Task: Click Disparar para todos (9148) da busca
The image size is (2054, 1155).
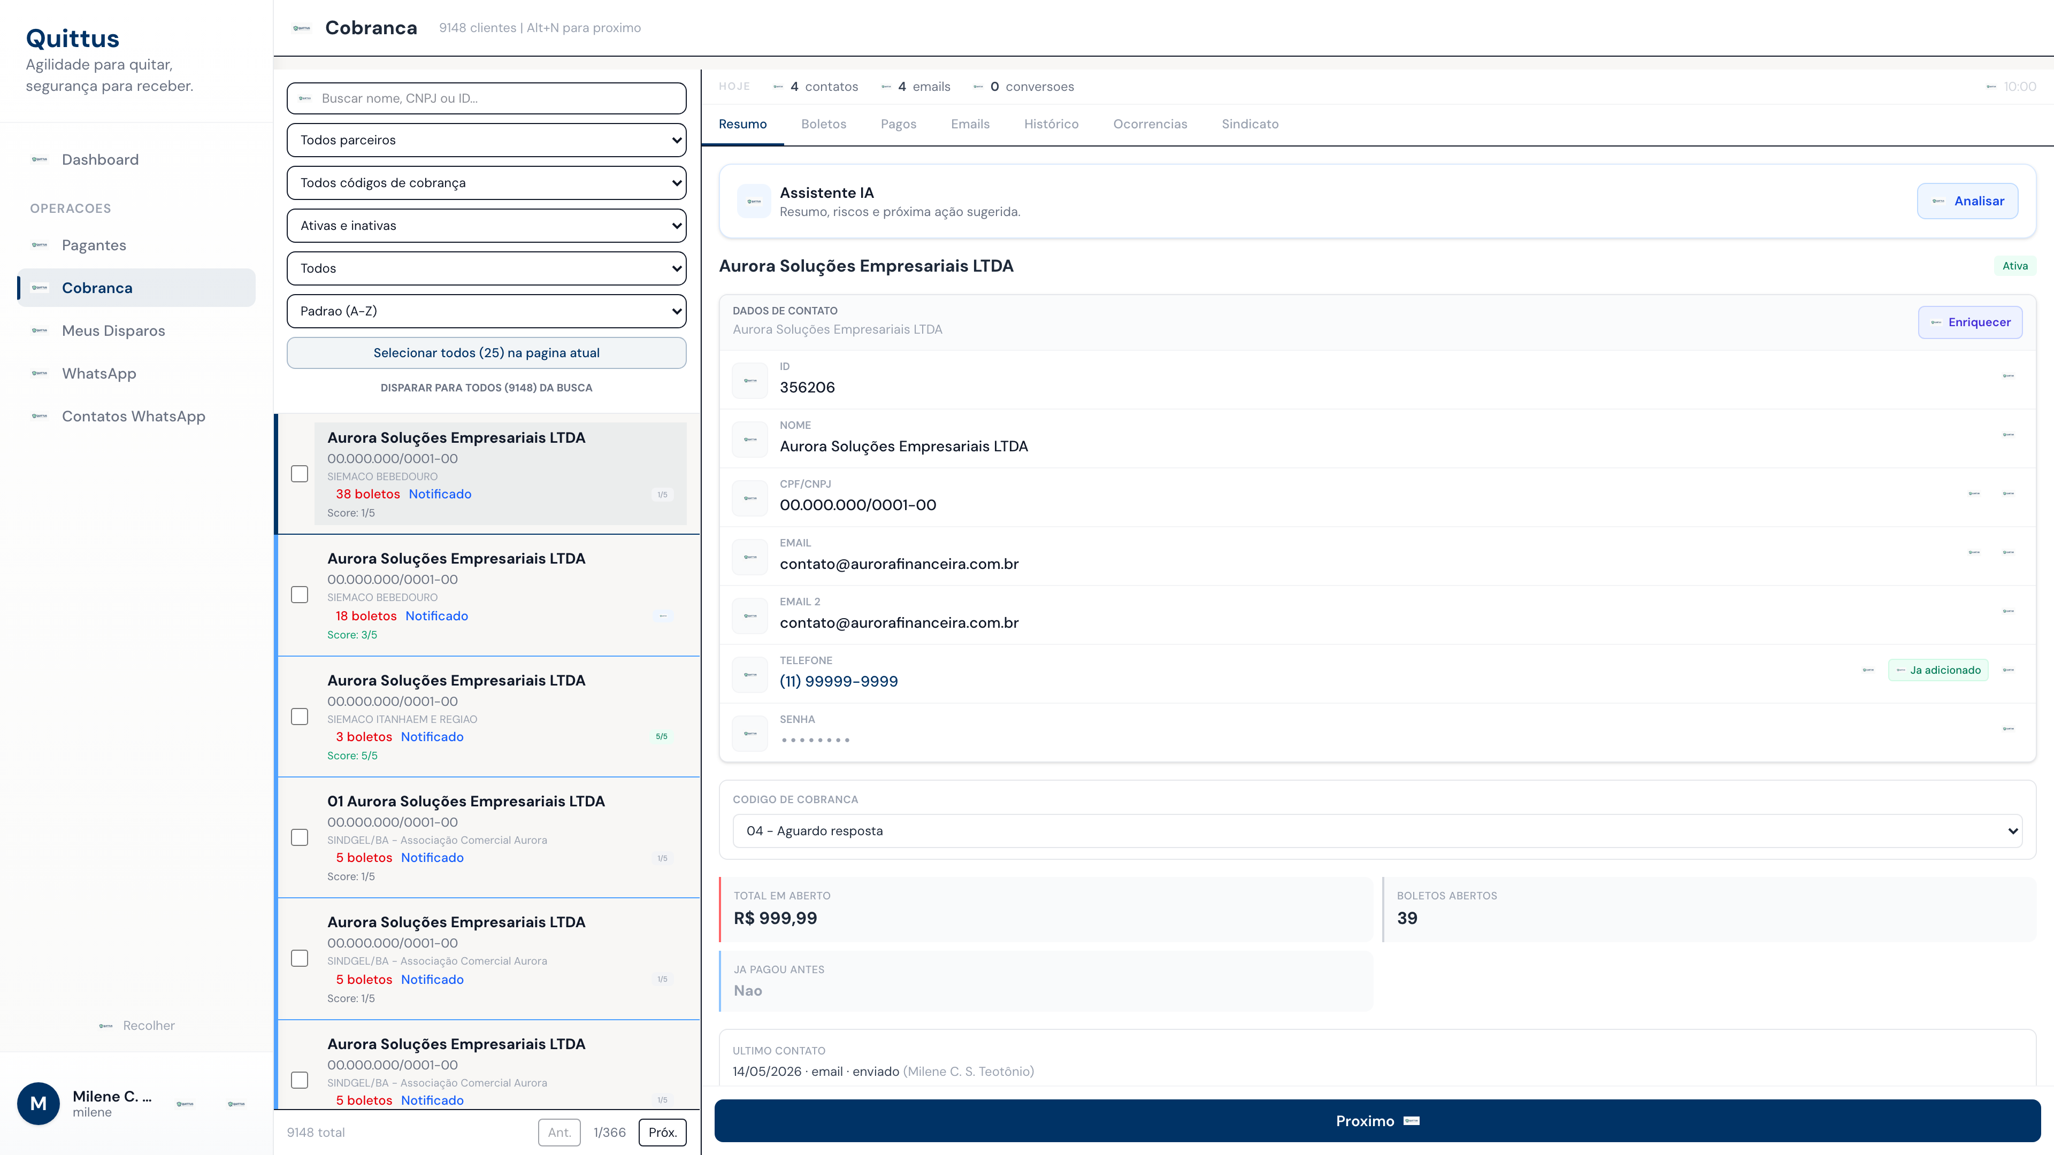Action: (x=486, y=388)
